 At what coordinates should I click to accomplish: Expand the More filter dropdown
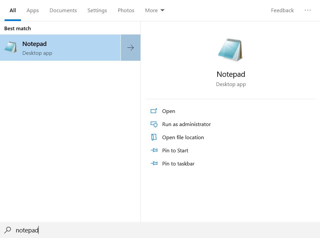tap(155, 11)
